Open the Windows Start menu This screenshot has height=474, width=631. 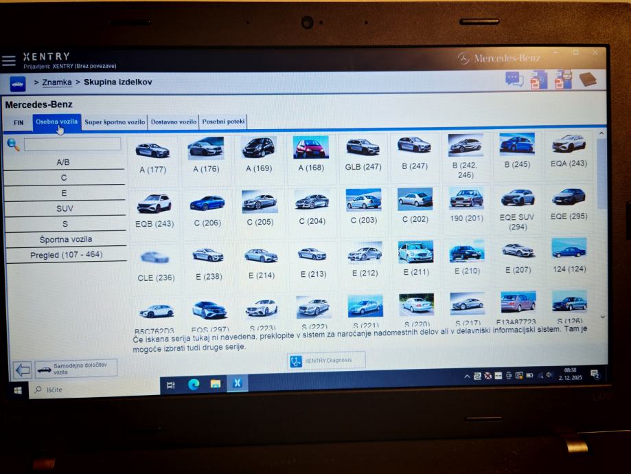18,390
